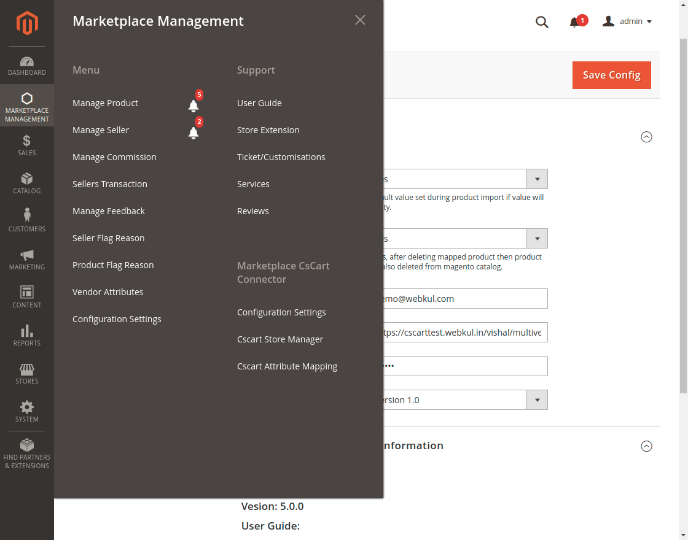Open the System sidebar menu

27,412
